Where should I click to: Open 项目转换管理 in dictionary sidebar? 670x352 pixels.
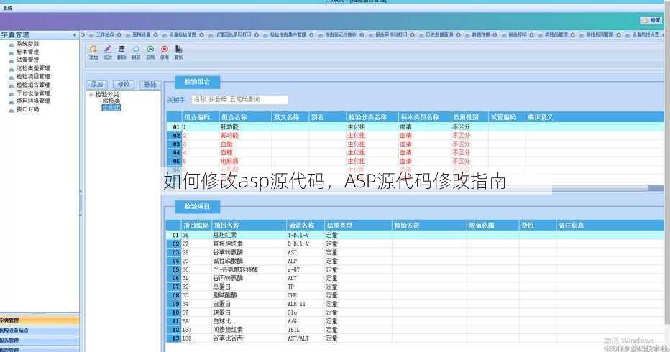click(33, 101)
